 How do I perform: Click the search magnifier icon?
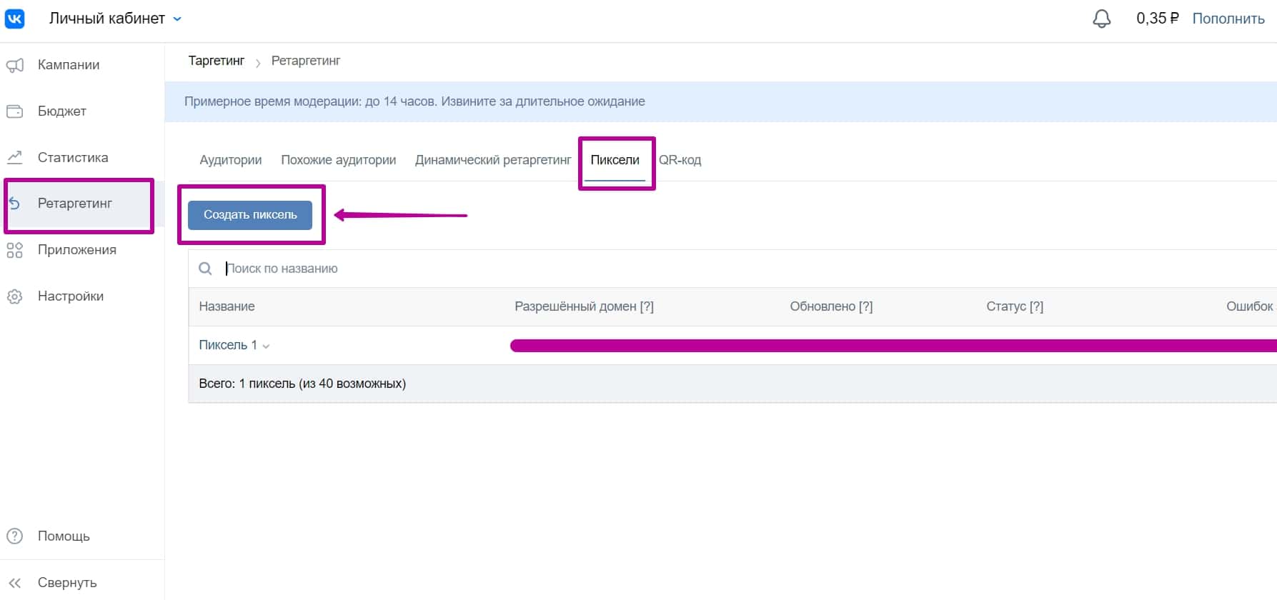coord(205,269)
